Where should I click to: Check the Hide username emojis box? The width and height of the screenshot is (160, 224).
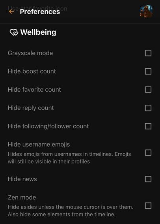[x=148, y=152]
